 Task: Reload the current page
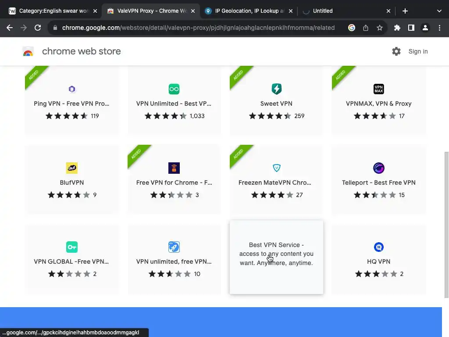point(38,28)
